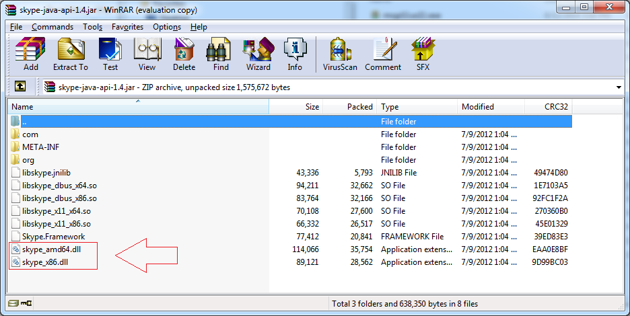Click the JNILIB File type cell

pyautogui.click(x=399, y=173)
